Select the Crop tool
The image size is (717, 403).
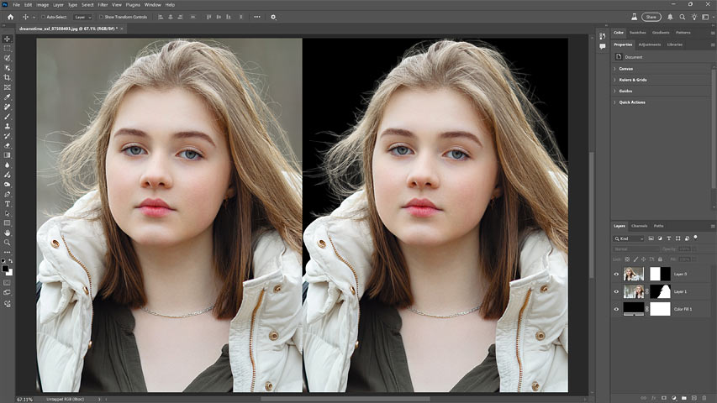click(x=8, y=77)
